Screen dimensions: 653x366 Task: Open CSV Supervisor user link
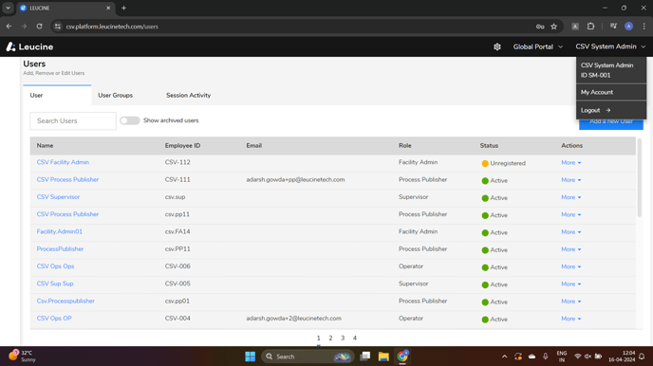point(58,196)
